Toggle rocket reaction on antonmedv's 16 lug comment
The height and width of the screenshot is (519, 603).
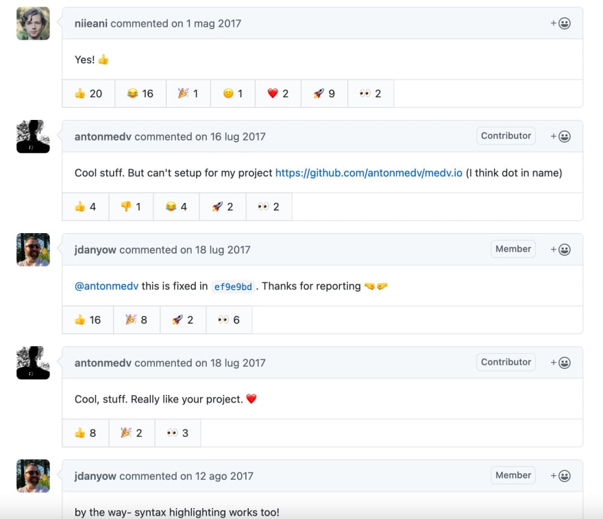(223, 206)
